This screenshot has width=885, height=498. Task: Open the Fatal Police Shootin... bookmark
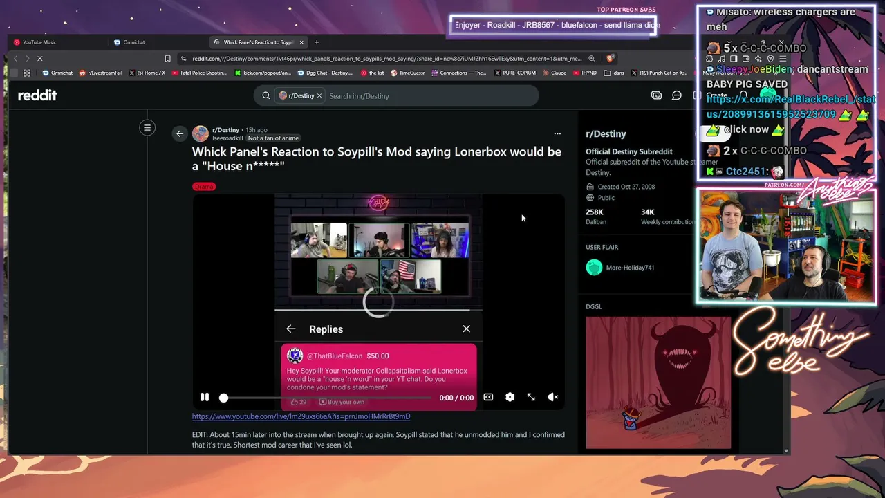199,73
